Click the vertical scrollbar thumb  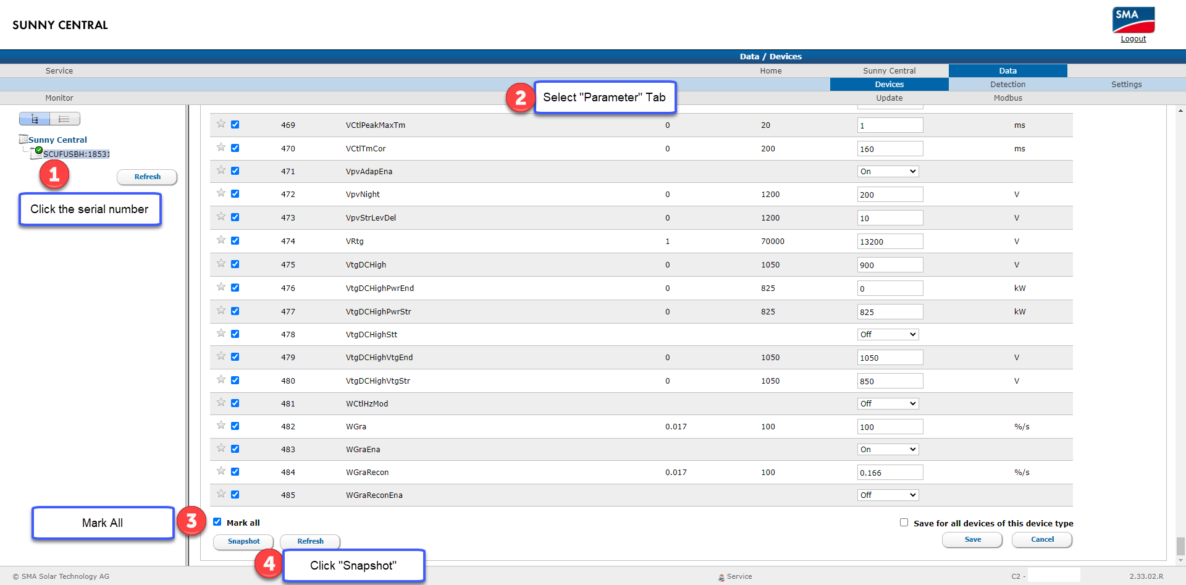(1180, 546)
